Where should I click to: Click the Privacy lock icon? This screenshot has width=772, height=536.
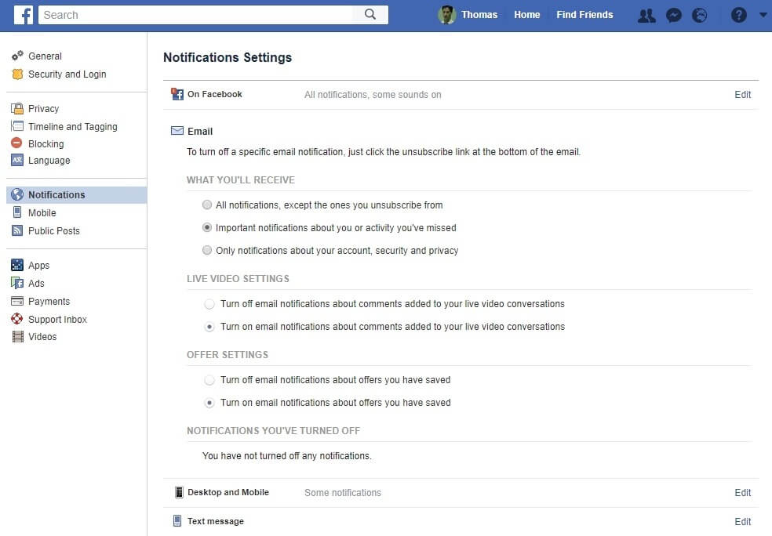(x=17, y=108)
